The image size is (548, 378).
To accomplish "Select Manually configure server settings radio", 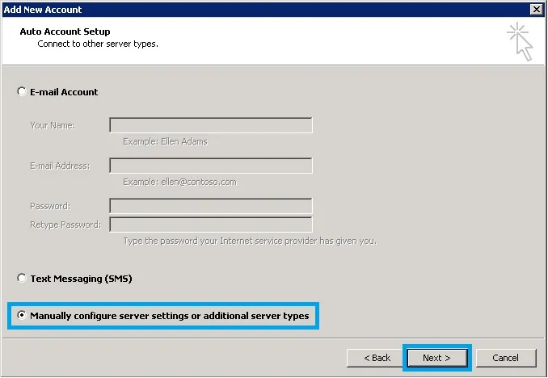I will coord(21,316).
